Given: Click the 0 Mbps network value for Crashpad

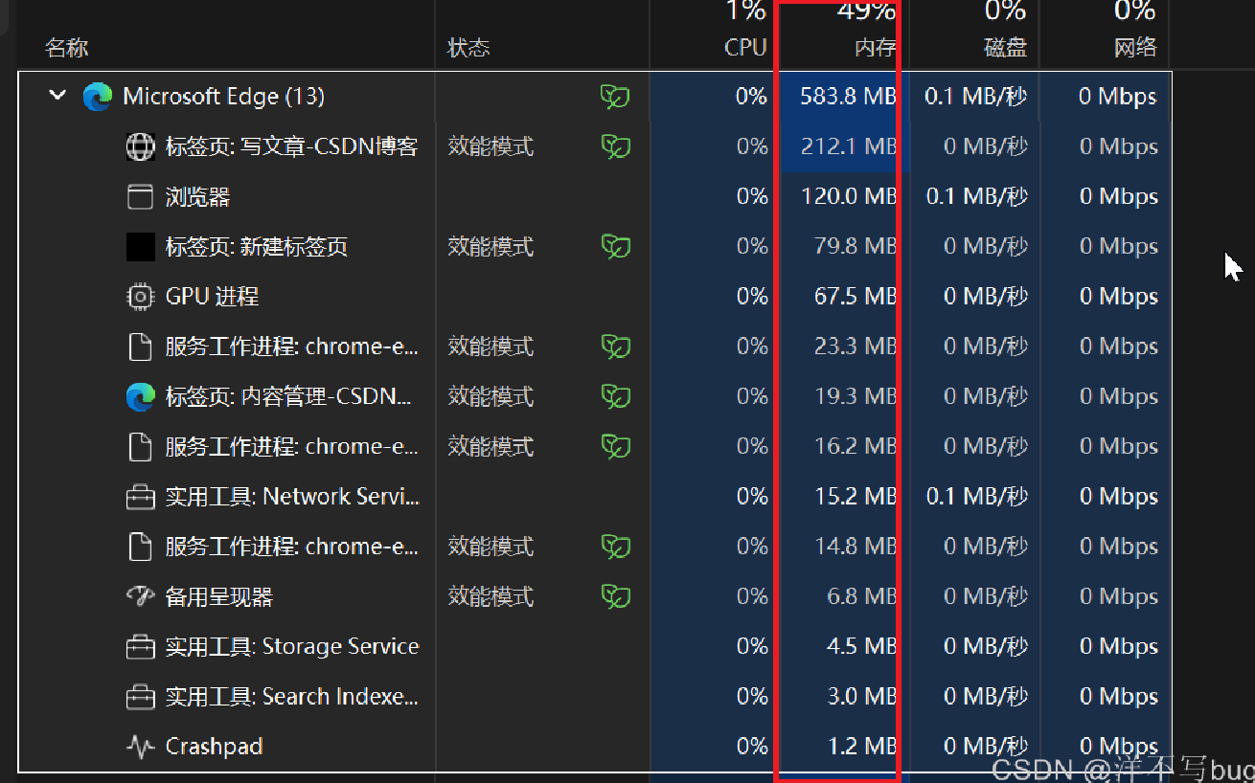Looking at the screenshot, I should 1118,747.
